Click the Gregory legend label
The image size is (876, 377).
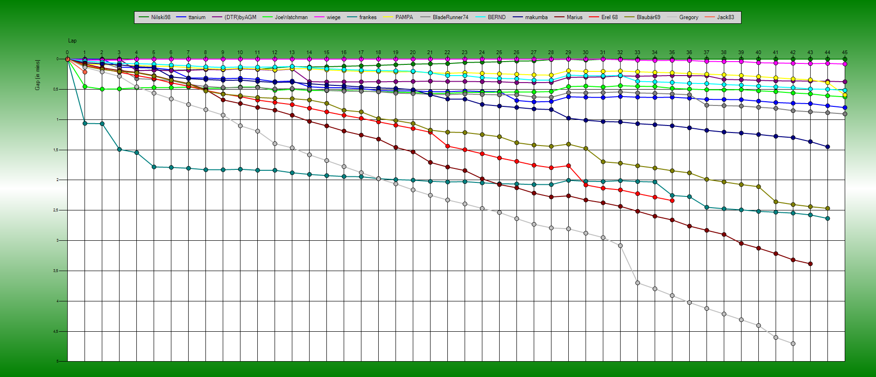click(688, 17)
